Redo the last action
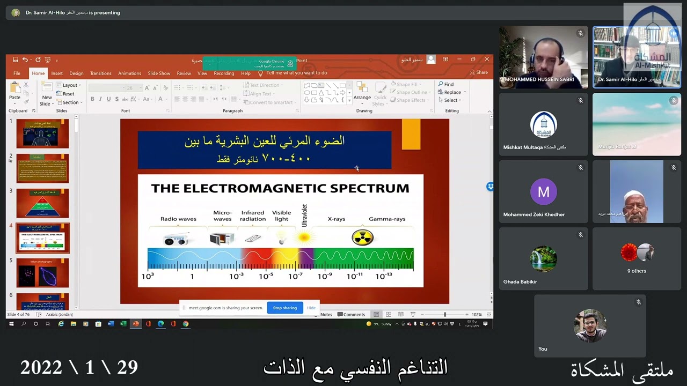 (x=38, y=60)
